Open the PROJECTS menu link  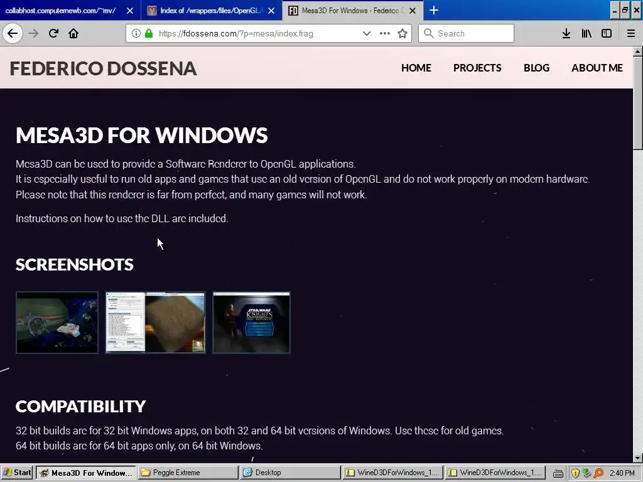coord(477,68)
